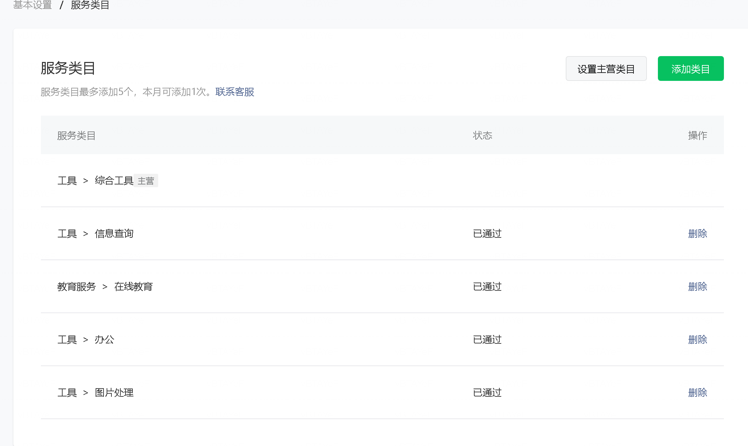
Task: Click 已通过 status of 图片处理 row
Action: click(487, 393)
